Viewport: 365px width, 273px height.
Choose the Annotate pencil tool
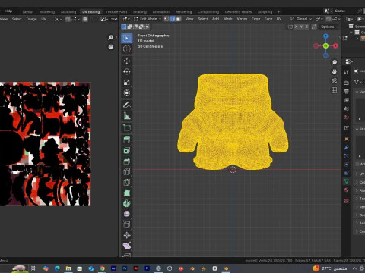tap(127, 105)
